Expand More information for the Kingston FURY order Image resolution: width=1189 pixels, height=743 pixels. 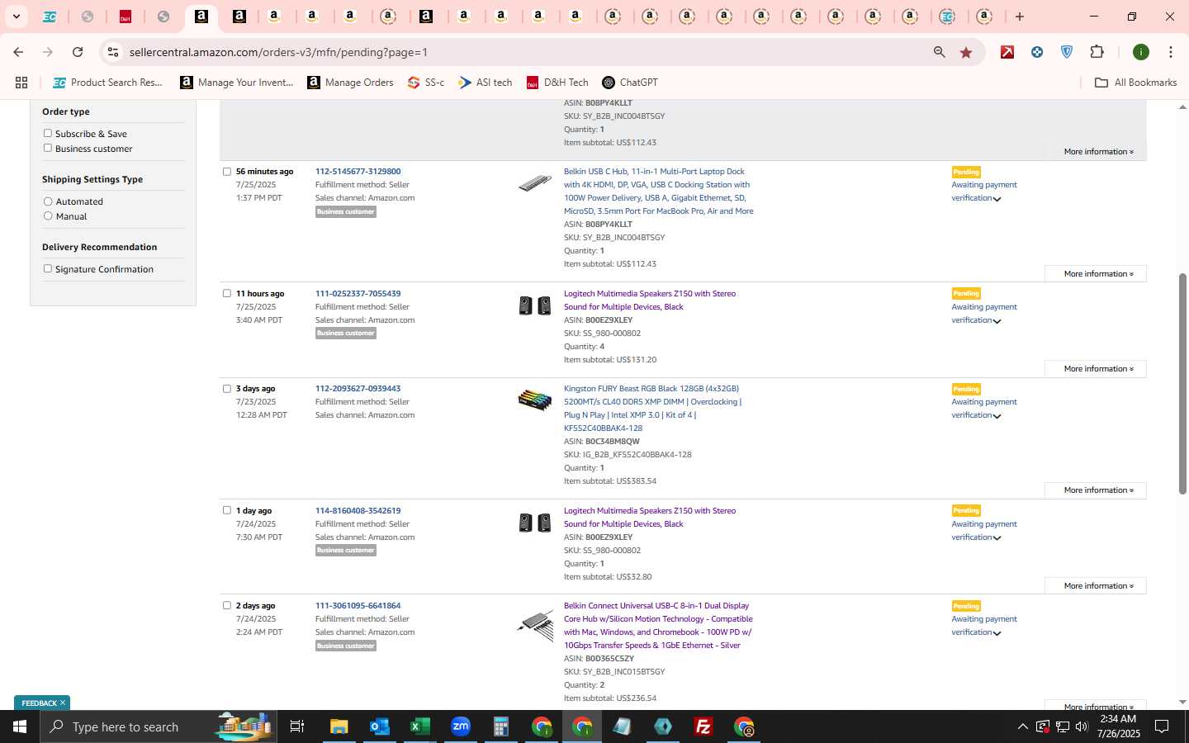[1096, 490]
